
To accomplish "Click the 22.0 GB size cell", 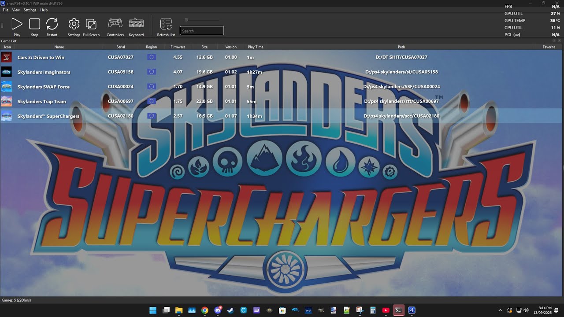I will click(x=204, y=101).
